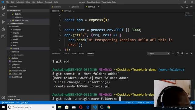
Task: Open .travis.yml in the file tree
Action: (x=28, y=68)
